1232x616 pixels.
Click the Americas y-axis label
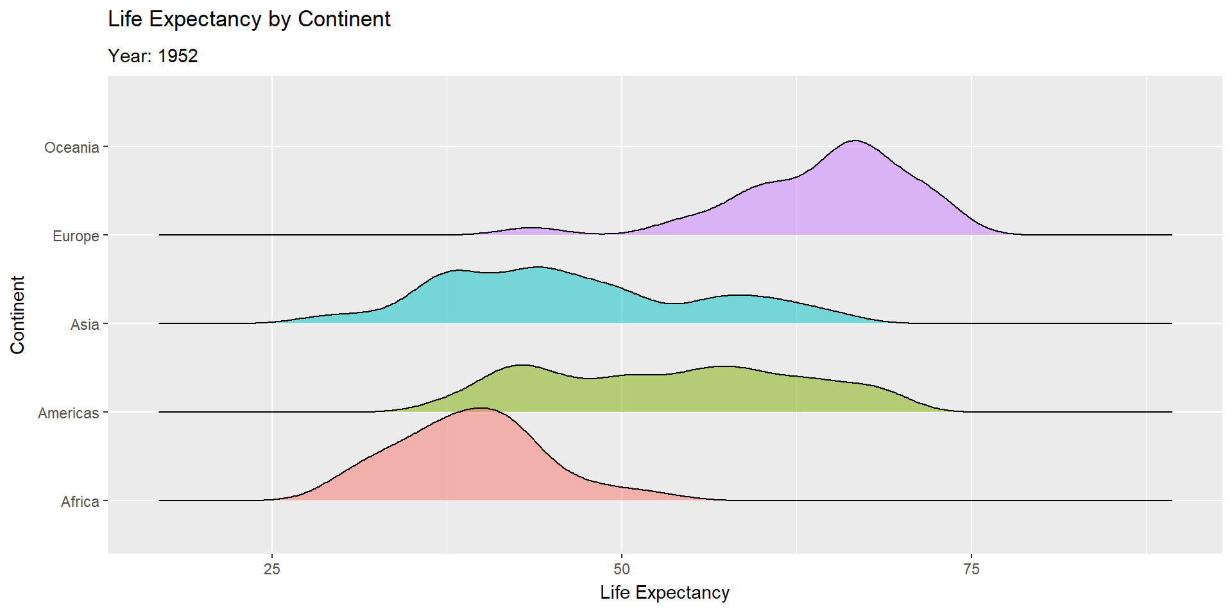click(69, 413)
